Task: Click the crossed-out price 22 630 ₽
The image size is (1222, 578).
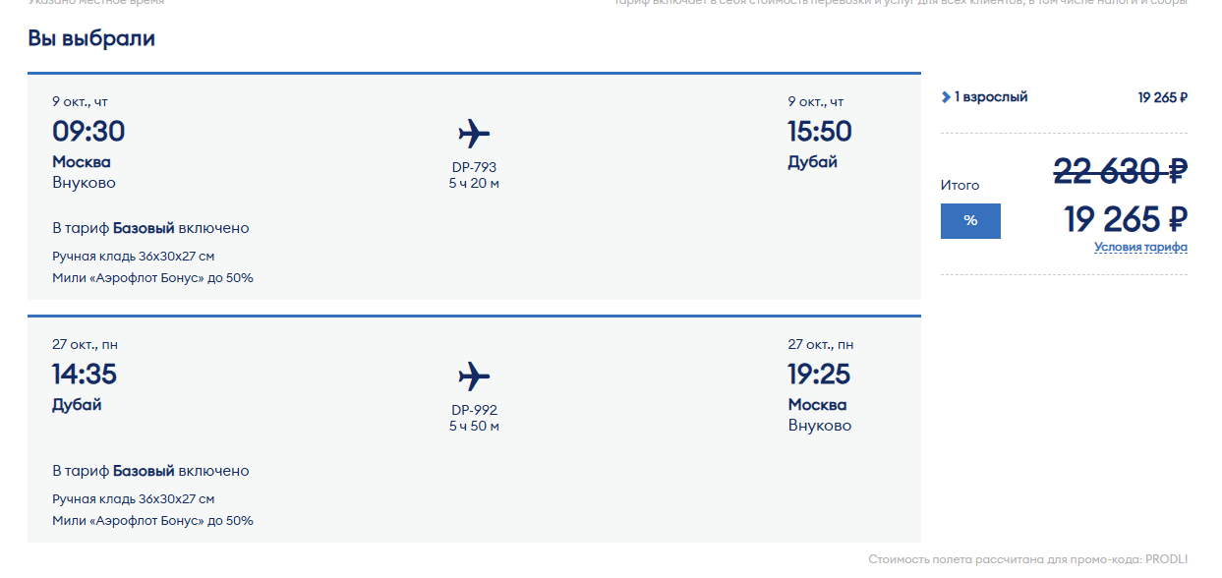Action: [x=1120, y=171]
